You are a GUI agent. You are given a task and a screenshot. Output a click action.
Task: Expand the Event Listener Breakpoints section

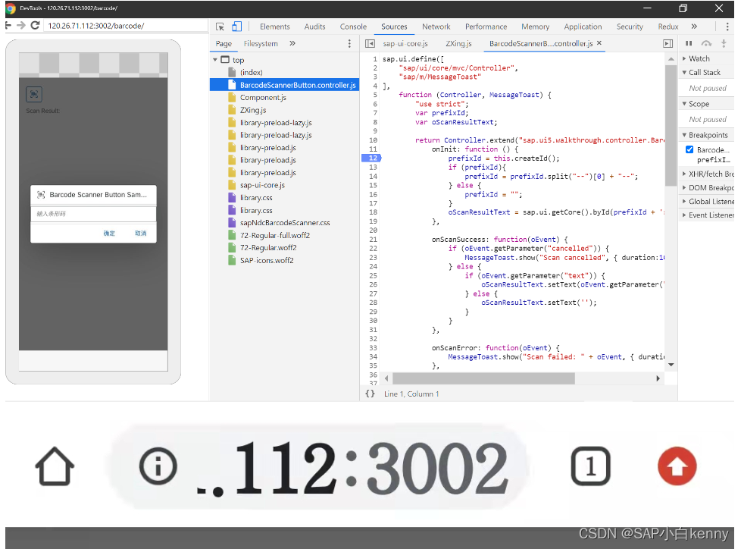(x=708, y=215)
